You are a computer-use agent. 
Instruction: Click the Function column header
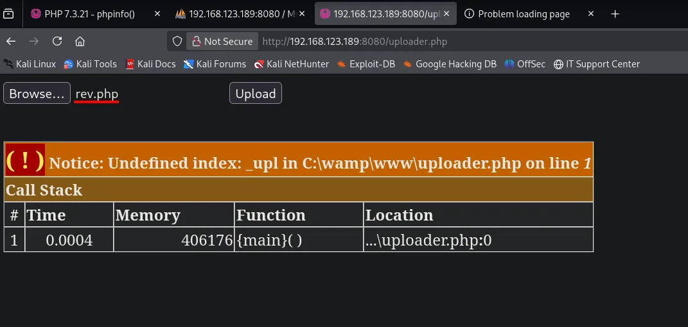[299, 215]
